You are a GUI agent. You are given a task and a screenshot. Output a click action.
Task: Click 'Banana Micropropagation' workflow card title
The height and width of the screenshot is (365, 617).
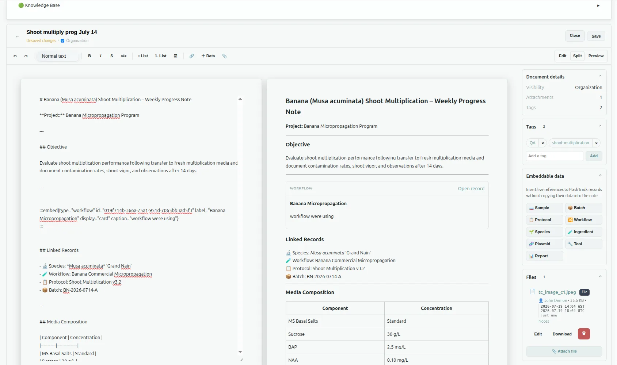[318, 204]
